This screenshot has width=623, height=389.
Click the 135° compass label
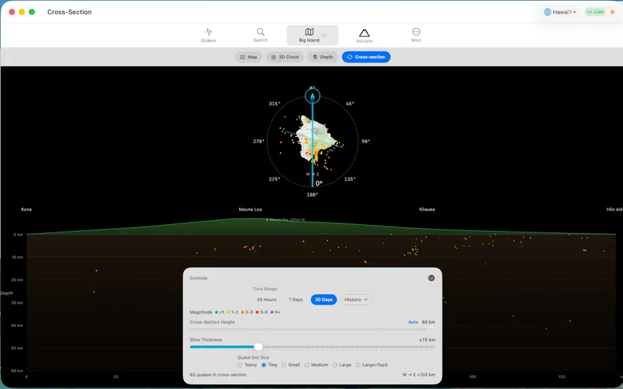349,180
